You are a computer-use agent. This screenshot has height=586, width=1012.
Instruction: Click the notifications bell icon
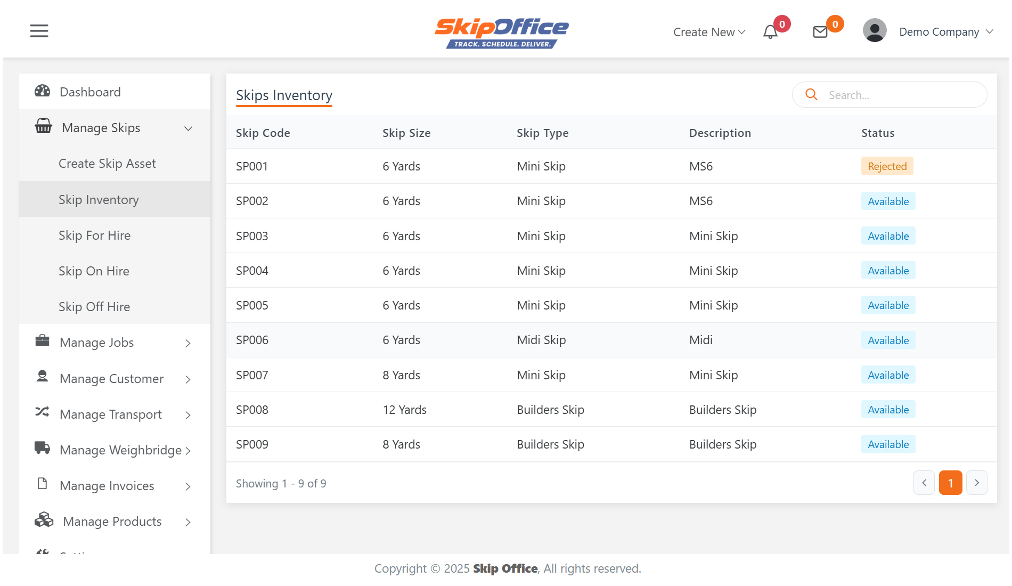pyautogui.click(x=770, y=32)
